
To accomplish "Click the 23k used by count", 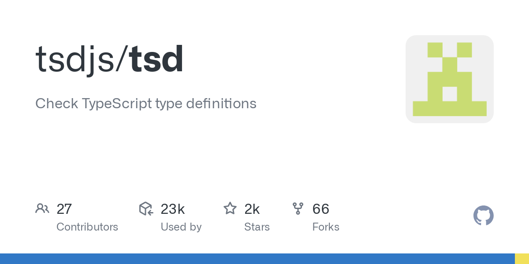I will pos(172,209).
